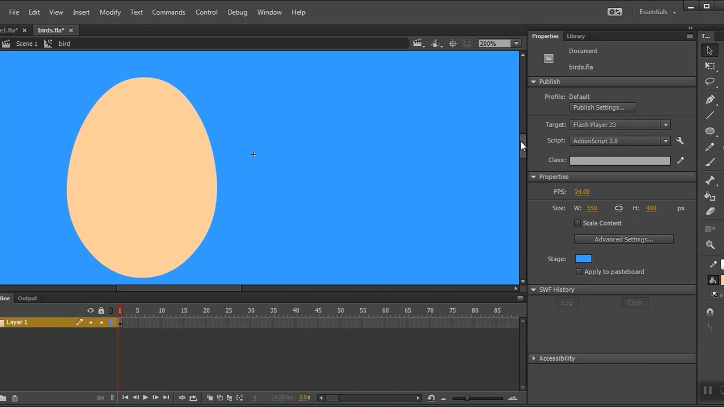This screenshot has height=407, width=724.
Task: Open the Modify menu
Action: [110, 12]
